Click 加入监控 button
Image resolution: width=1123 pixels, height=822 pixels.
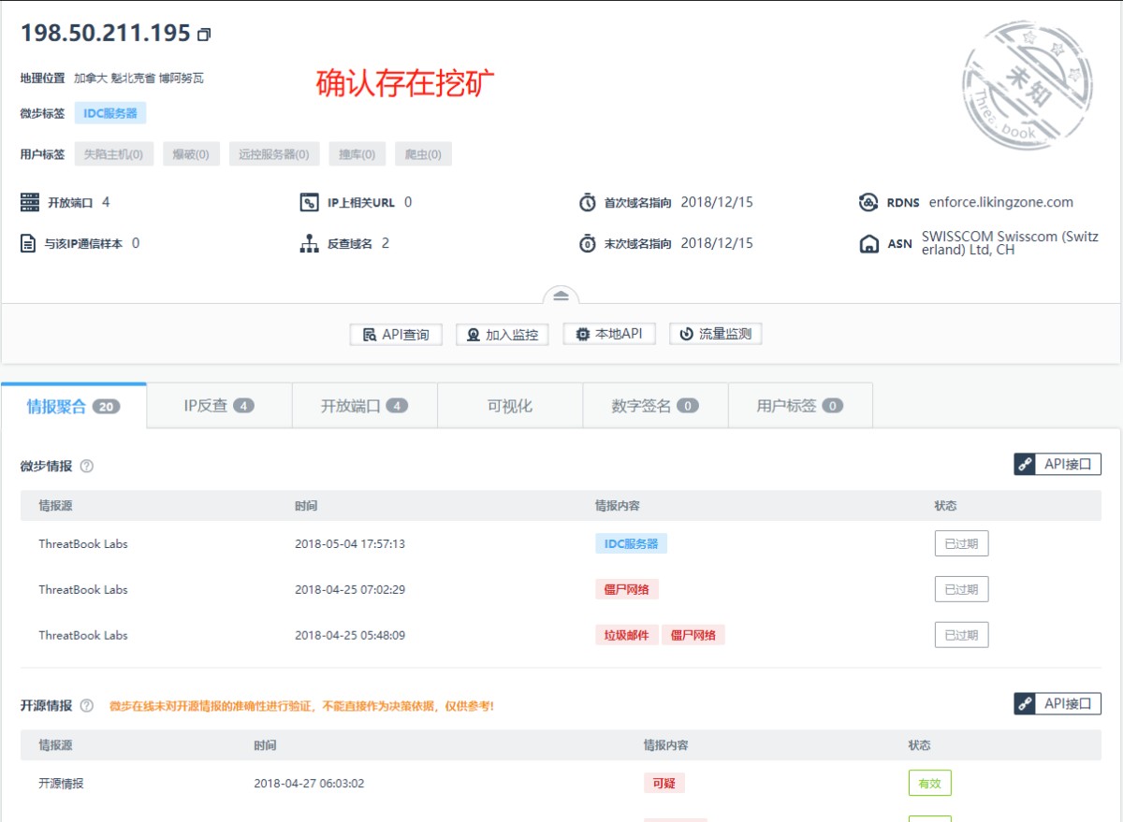coord(503,334)
